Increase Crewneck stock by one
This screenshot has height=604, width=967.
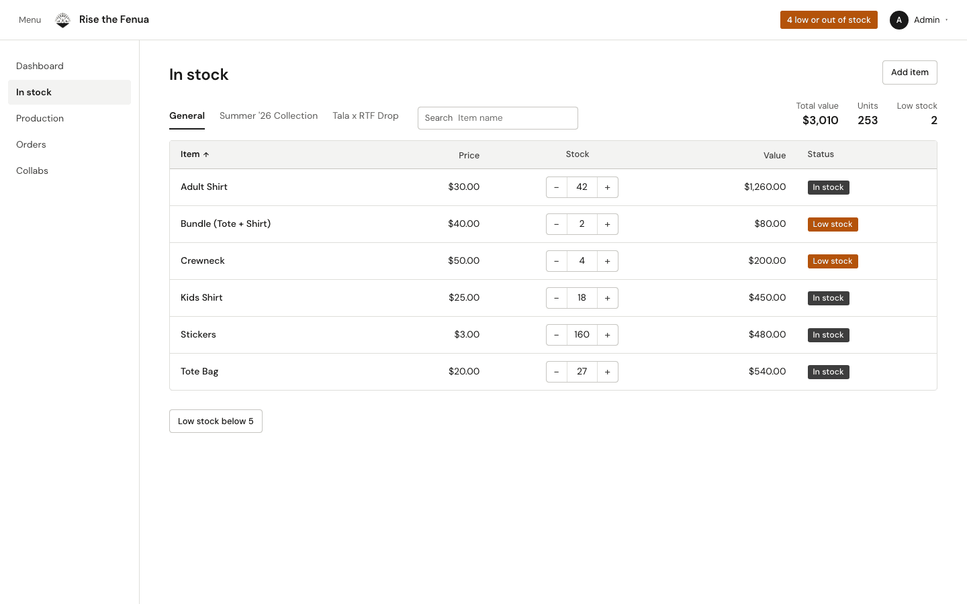point(608,261)
